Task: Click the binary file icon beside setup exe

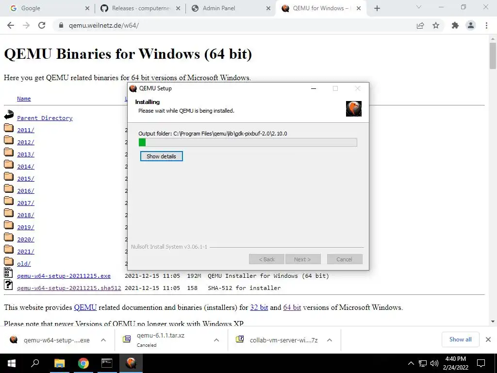Action: pyautogui.click(x=8, y=273)
